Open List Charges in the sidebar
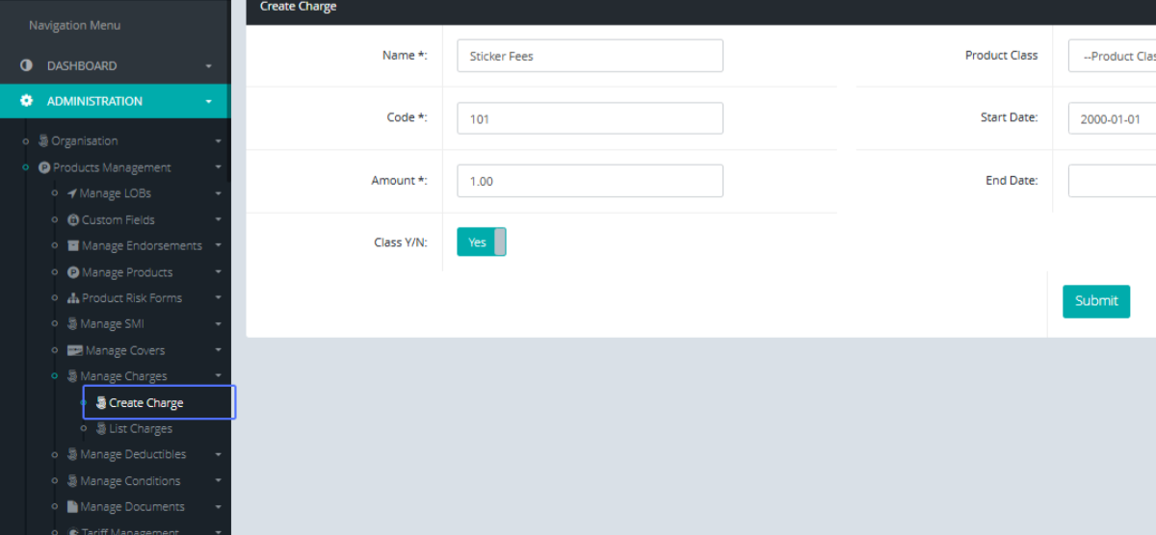Screen dimensions: 1156x535 tap(141, 428)
